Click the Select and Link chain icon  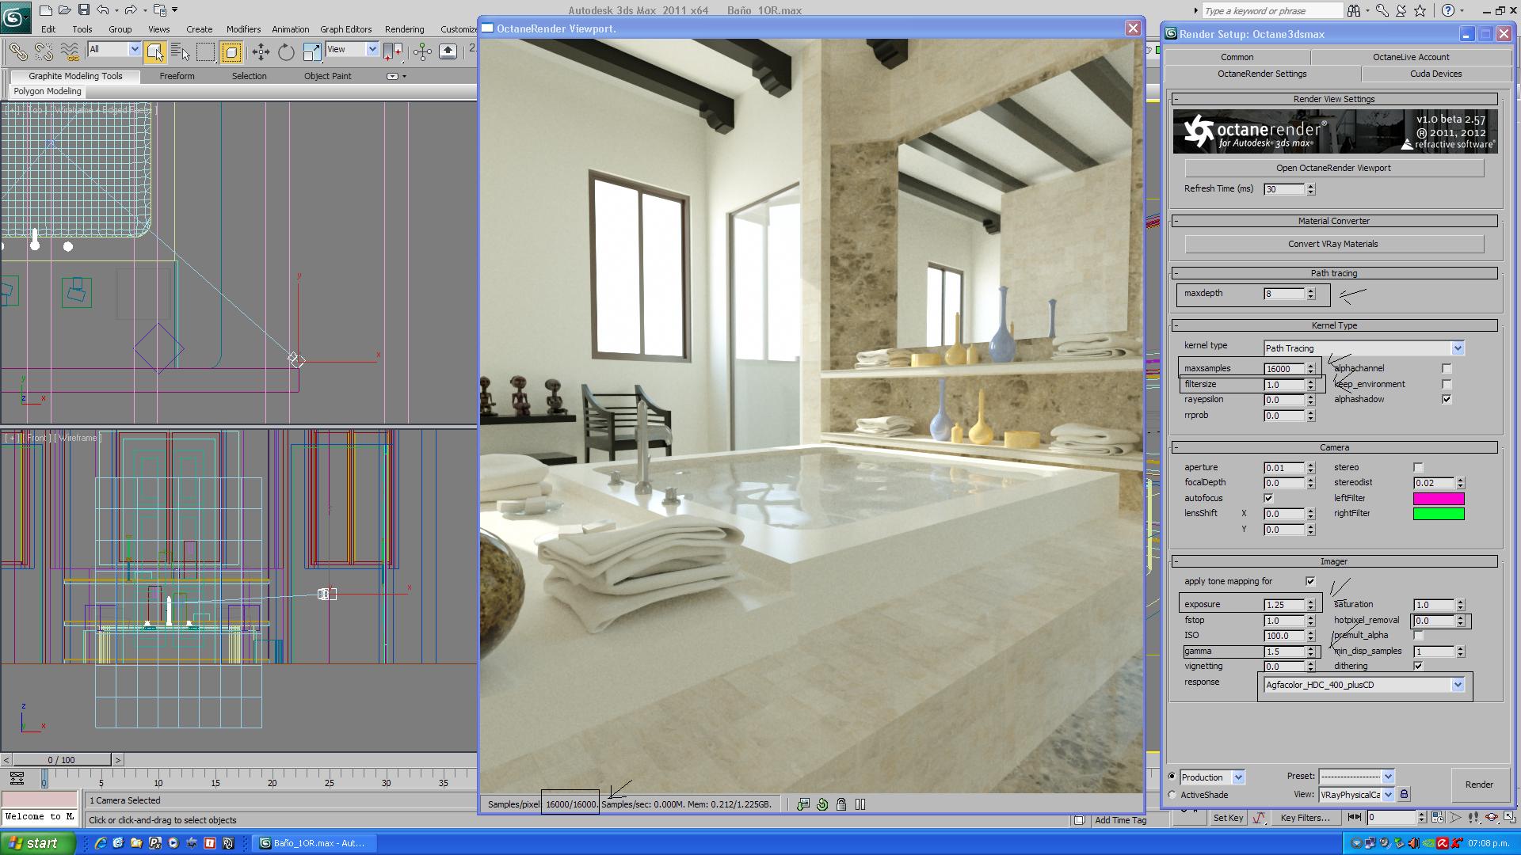point(17,52)
